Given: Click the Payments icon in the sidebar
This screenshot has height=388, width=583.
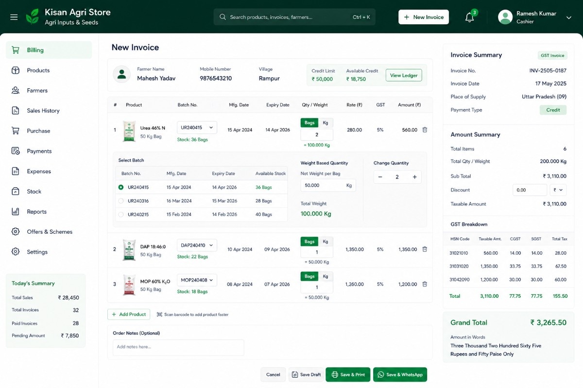Looking at the screenshot, I should (x=16, y=151).
